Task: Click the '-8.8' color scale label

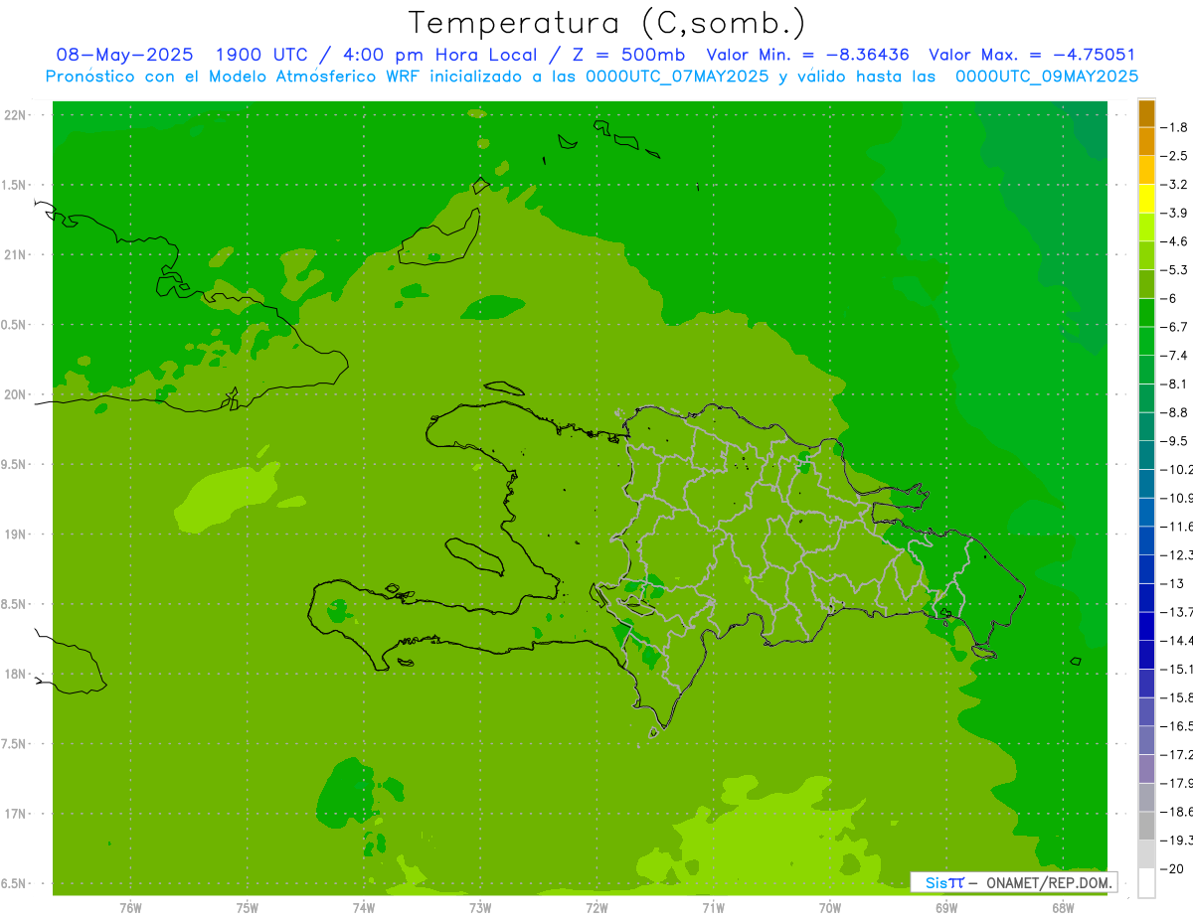Action: pyautogui.click(x=1174, y=412)
